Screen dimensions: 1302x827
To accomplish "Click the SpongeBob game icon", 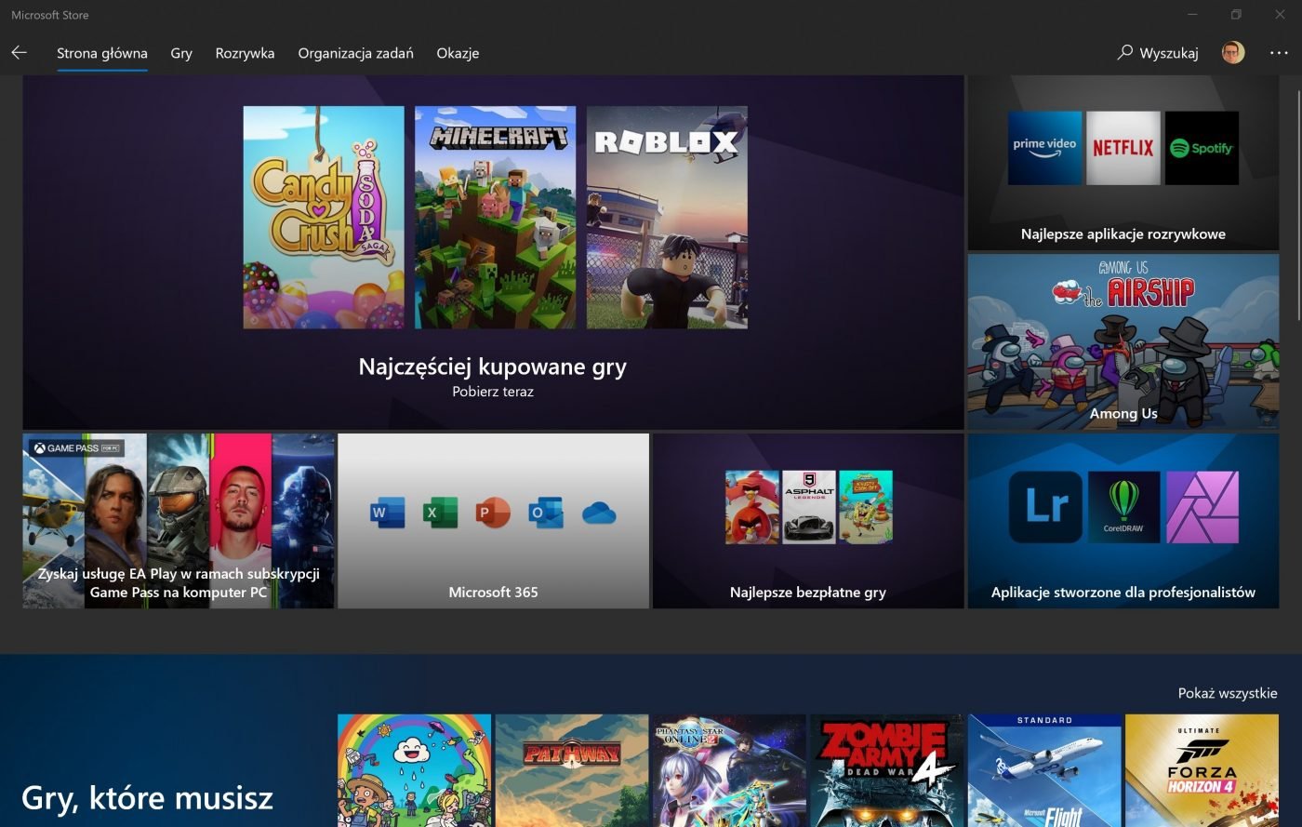I will coord(865,507).
